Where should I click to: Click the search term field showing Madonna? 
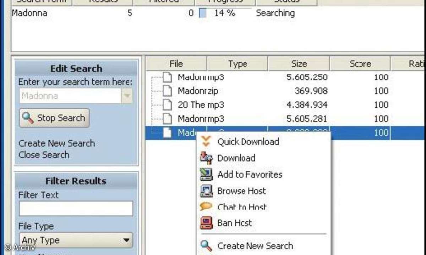[x=70, y=96]
